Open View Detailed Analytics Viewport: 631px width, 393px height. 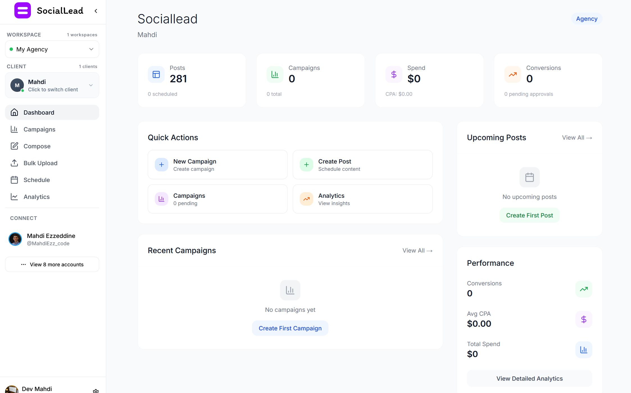coord(529,378)
